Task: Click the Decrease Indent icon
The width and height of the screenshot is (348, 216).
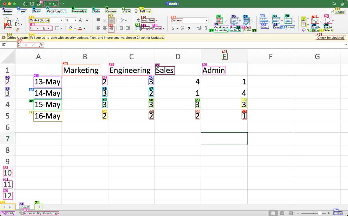Action: click(x=121, y=28)
